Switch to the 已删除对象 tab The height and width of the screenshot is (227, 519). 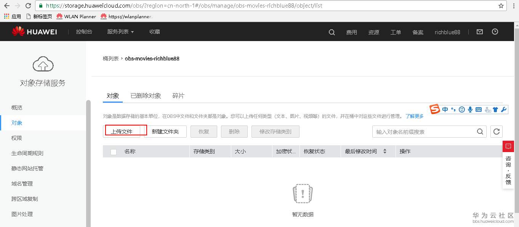(146, 96)
